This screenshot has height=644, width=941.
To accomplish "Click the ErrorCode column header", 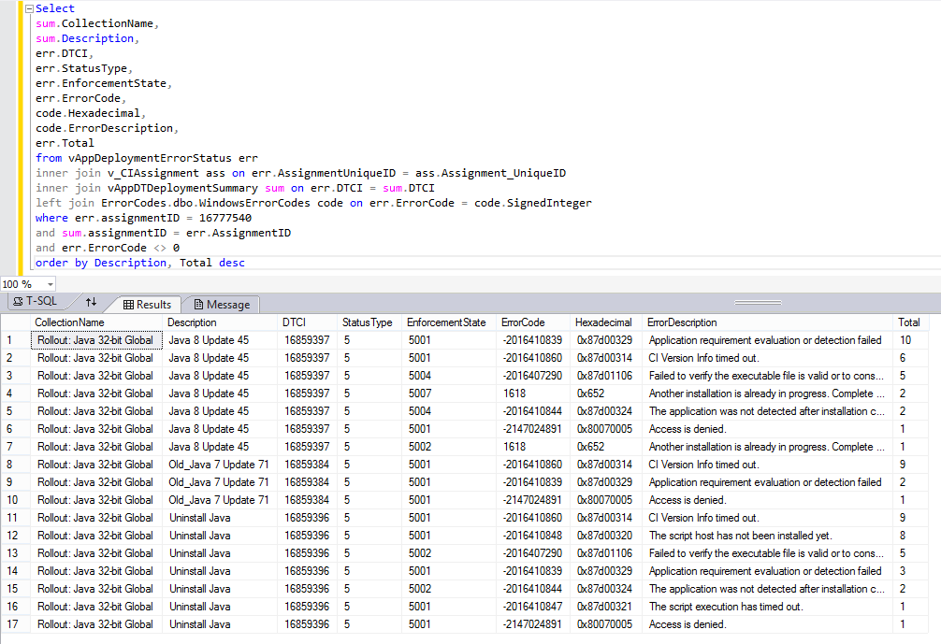I will click(x=523, y=322).
